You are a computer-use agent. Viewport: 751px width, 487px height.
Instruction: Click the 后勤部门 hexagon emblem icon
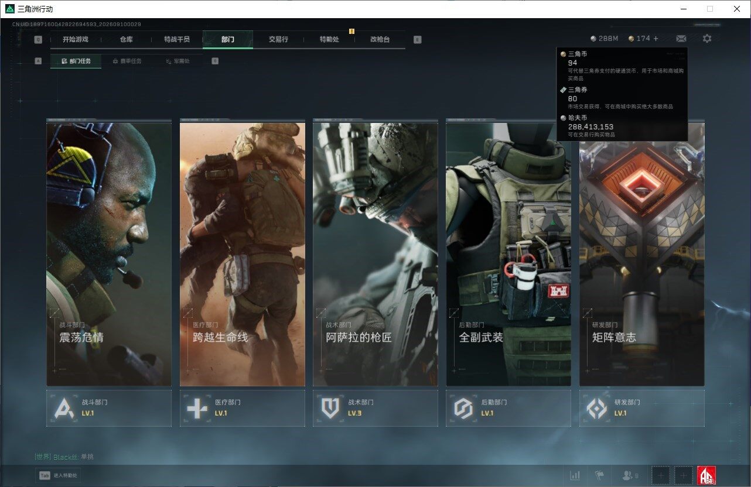click(463, 408)
